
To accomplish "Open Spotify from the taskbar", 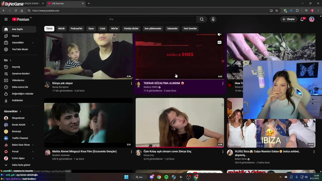I will pyautogui.click(x=166, y=177).
